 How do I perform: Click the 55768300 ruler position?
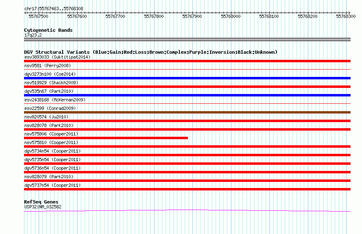click(346, 16)
